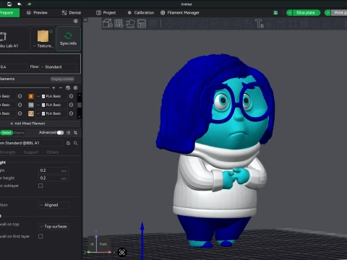Image resolution: width=347 pixels, height=260 pixels.
Task: Save the process preset icon
Action: pyautogui.click(x=69, y=143)
